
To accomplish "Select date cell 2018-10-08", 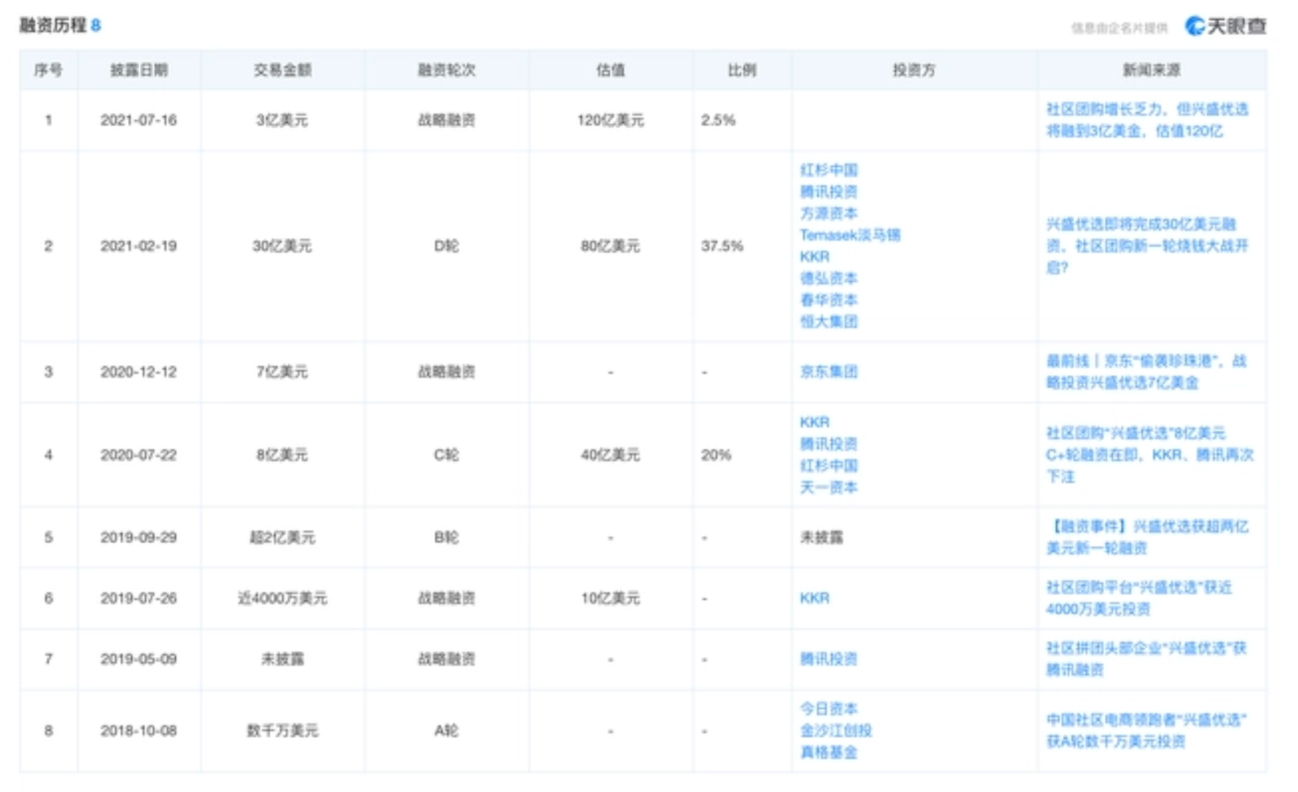I will (x=138, y=731).
